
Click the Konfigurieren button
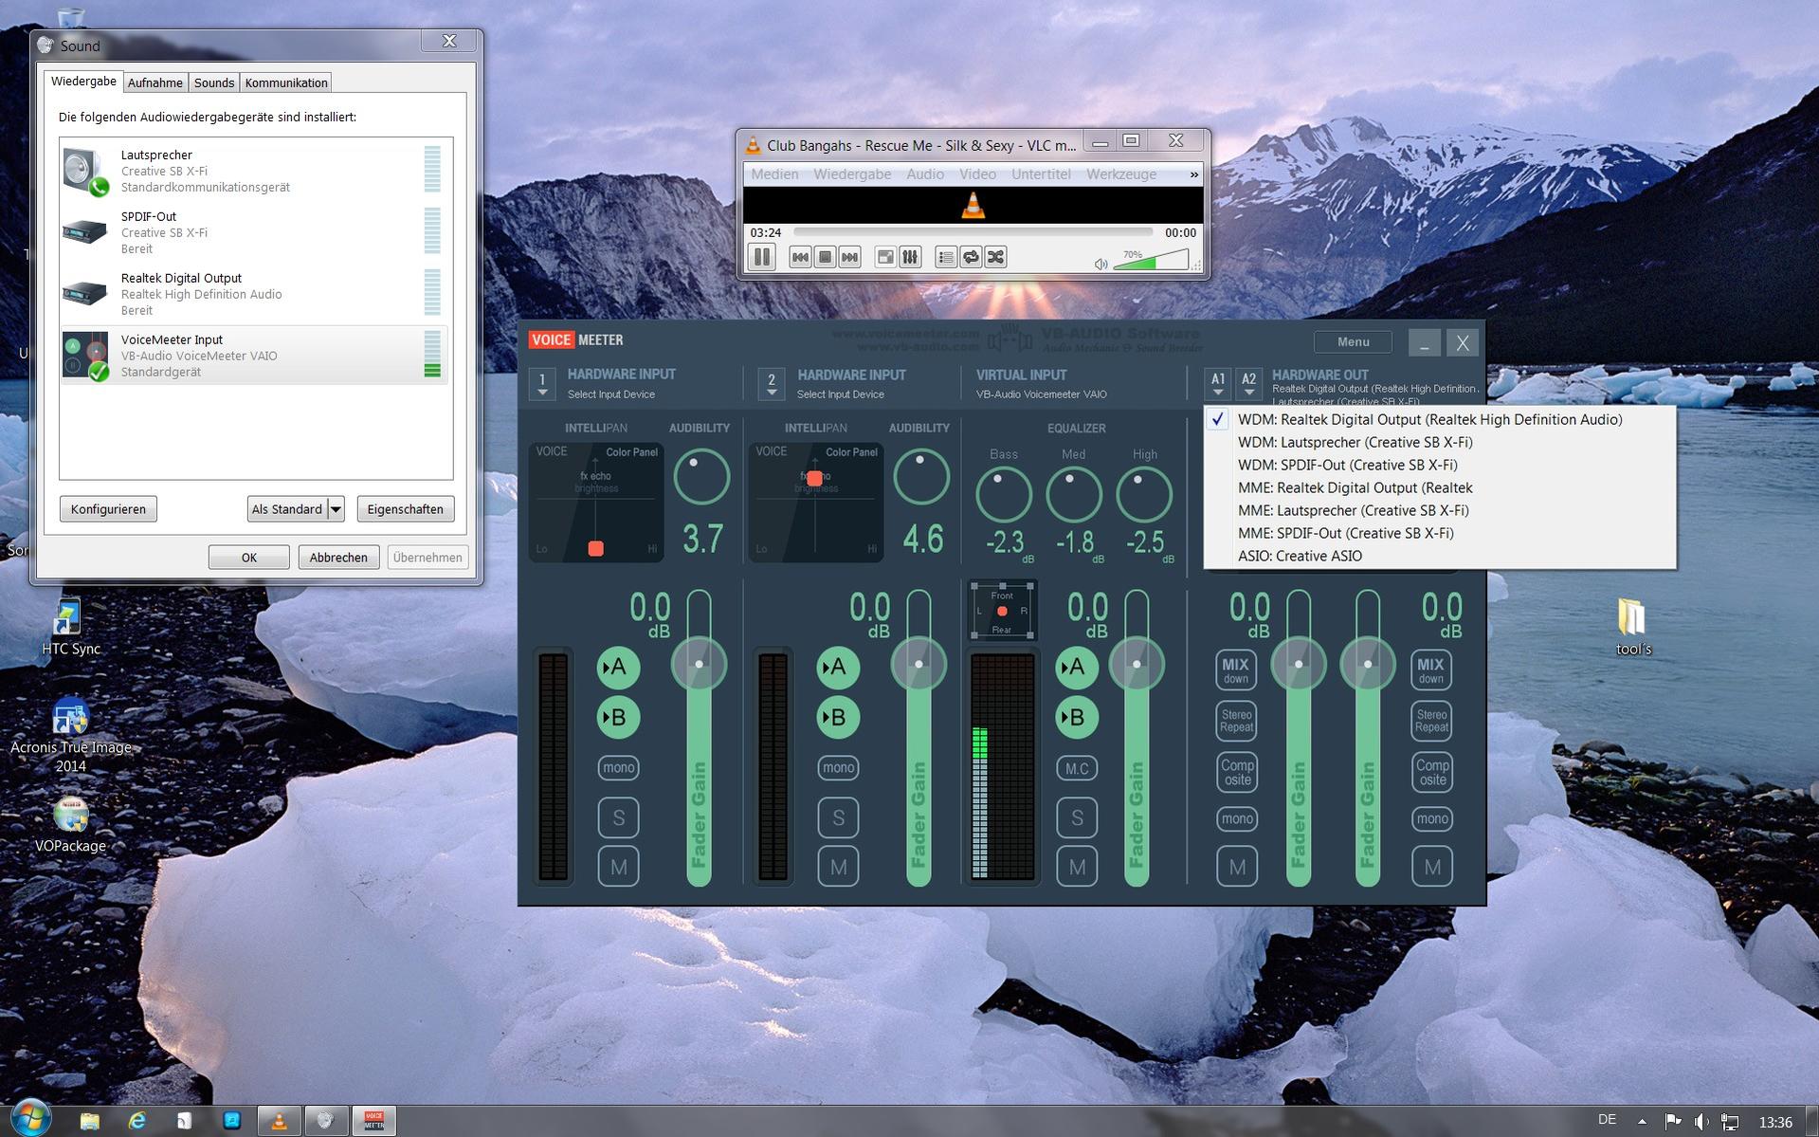(x=108, y=509)
